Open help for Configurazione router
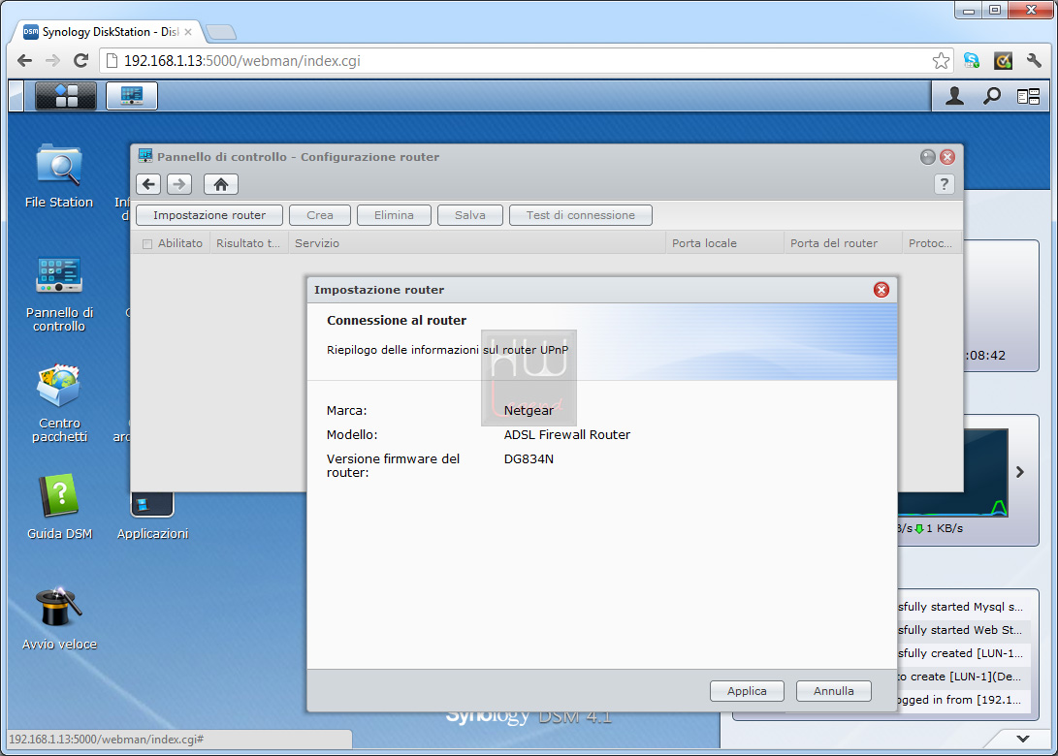The height and width of the screenshot is (756, 1058). coord(944,184)
